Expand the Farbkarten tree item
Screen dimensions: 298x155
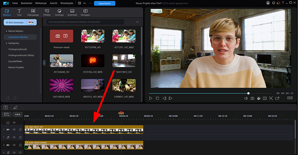point(7,43)
